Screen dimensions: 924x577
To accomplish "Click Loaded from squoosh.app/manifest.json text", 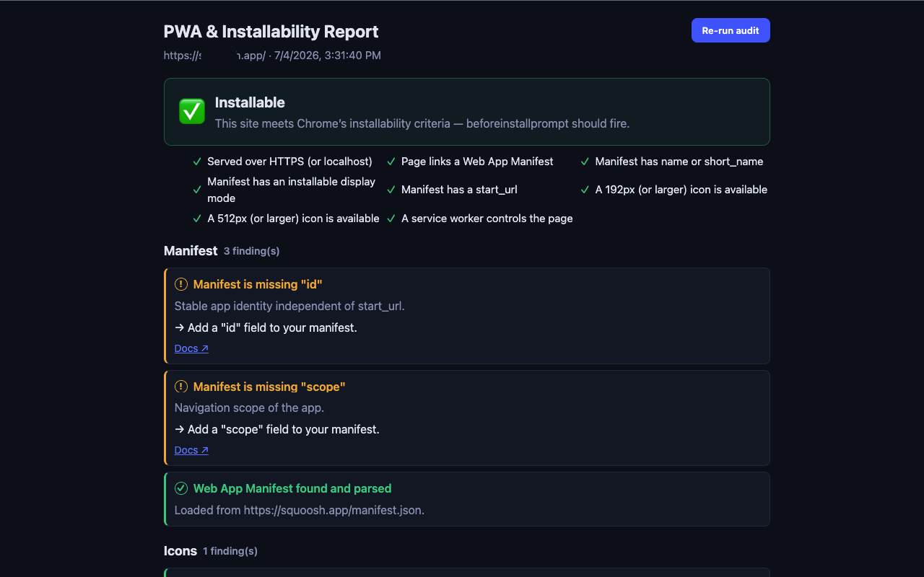I will coord(300,510).
